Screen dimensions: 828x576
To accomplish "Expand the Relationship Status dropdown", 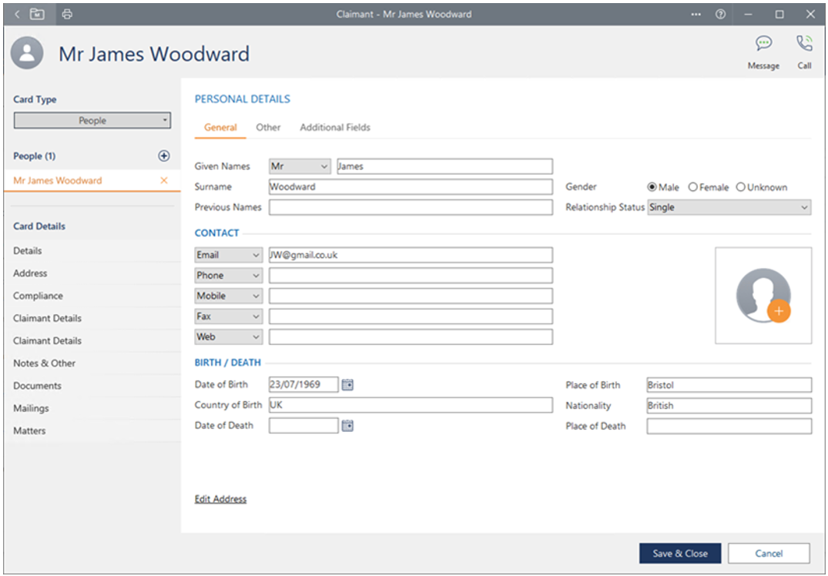I will [729, 207].
